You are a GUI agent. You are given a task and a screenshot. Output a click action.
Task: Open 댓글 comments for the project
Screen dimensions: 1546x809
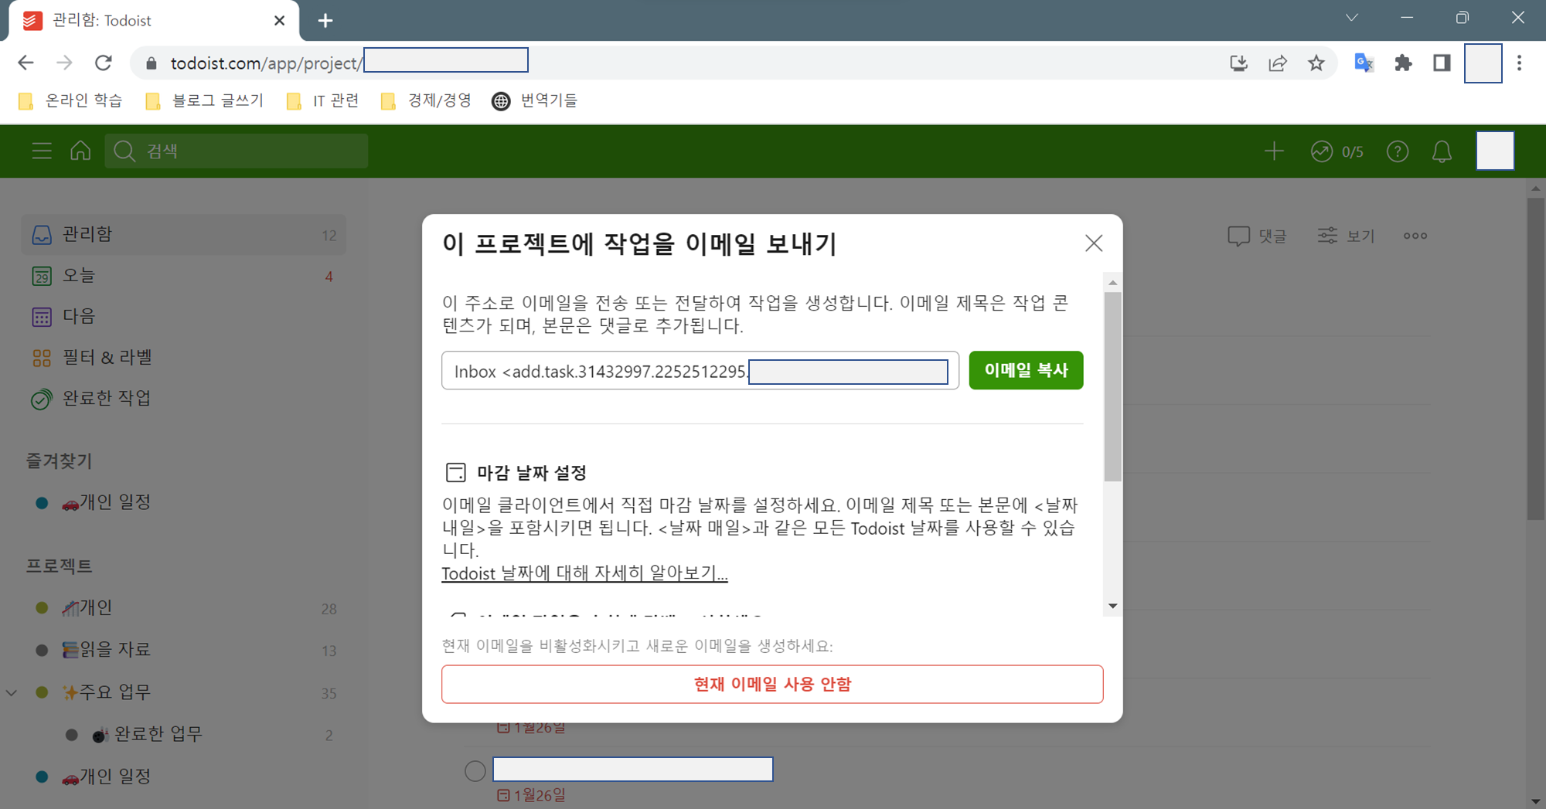click(1257, 236)
